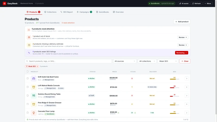Click the In-store only delivery badge

tap(152, 87)
